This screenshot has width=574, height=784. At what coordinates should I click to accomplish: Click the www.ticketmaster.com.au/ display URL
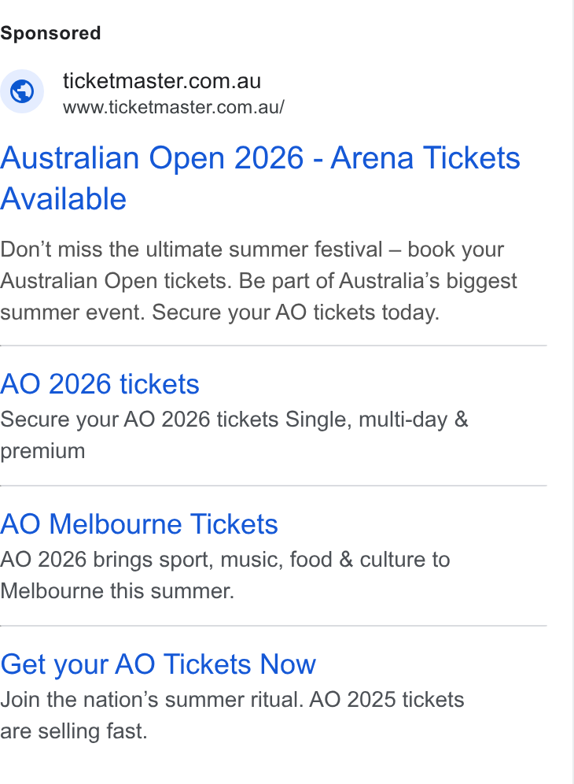173,107
